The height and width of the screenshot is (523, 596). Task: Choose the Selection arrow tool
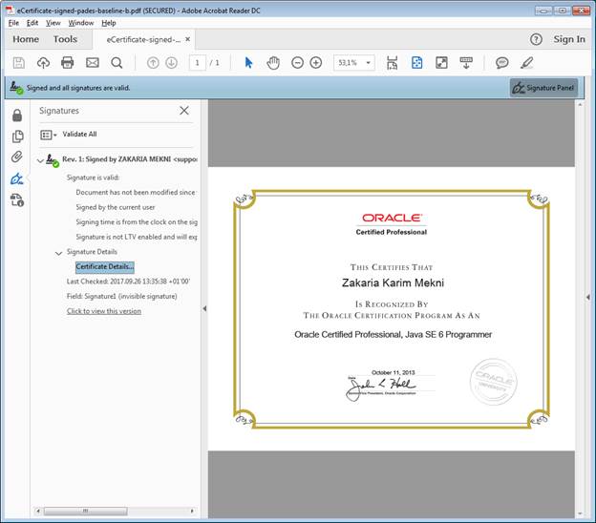248,63
